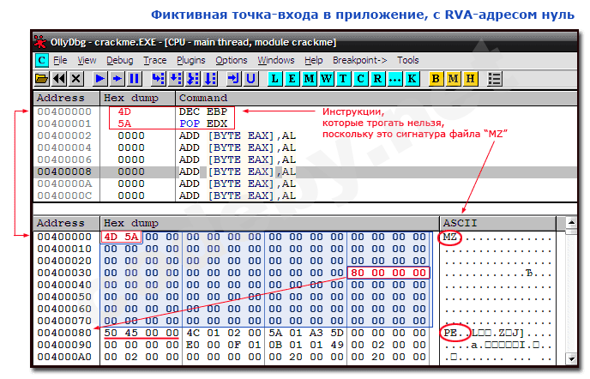Open Hardware breakpoints yellow H icon
Image resolution: width=590 pixels, height=379 pixels.
pyautogui.click(x=470, y=79)
